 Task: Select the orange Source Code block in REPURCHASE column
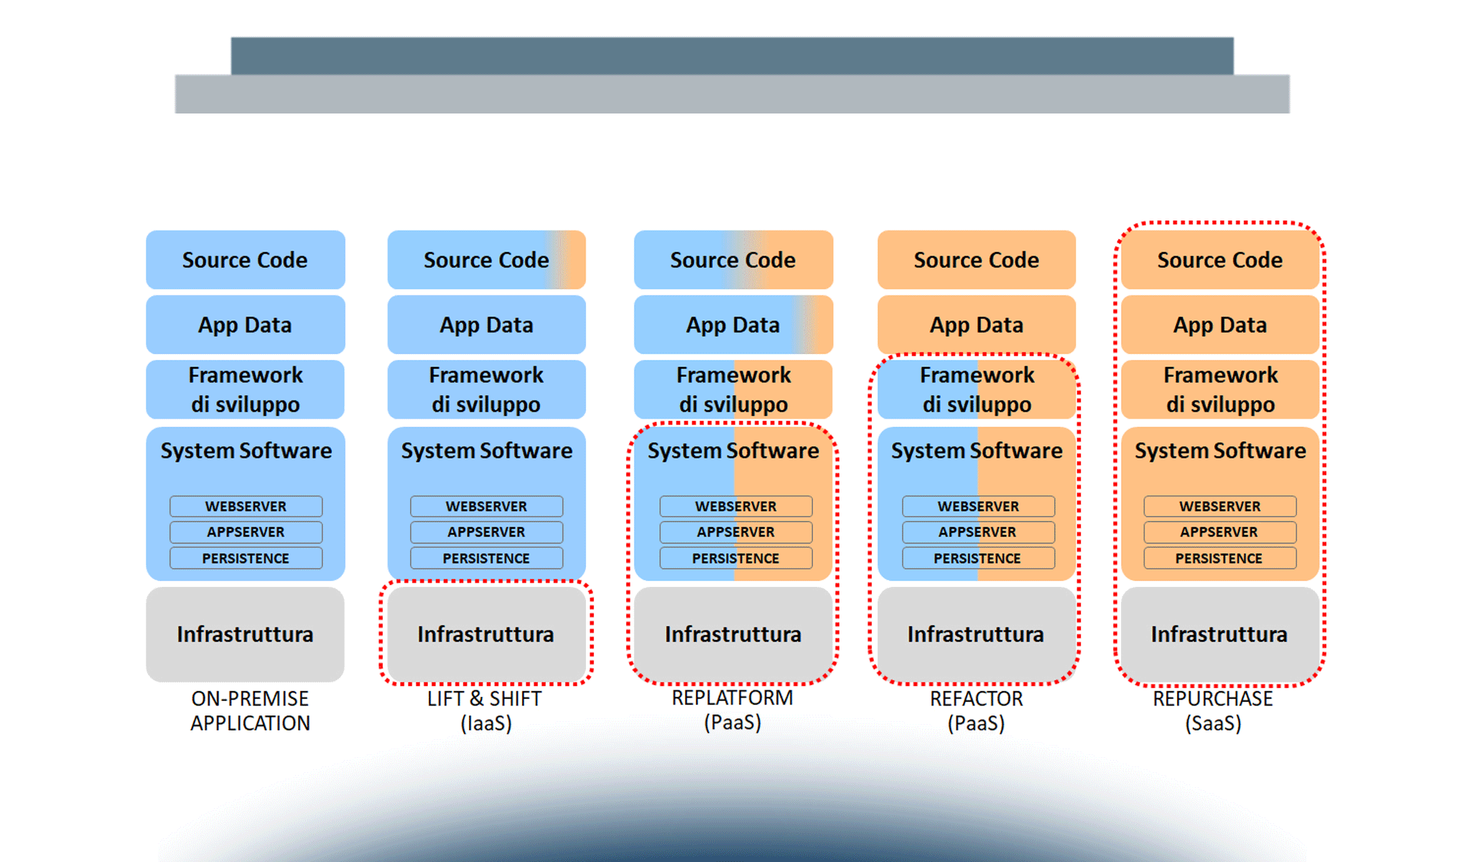coord(1219,260)
